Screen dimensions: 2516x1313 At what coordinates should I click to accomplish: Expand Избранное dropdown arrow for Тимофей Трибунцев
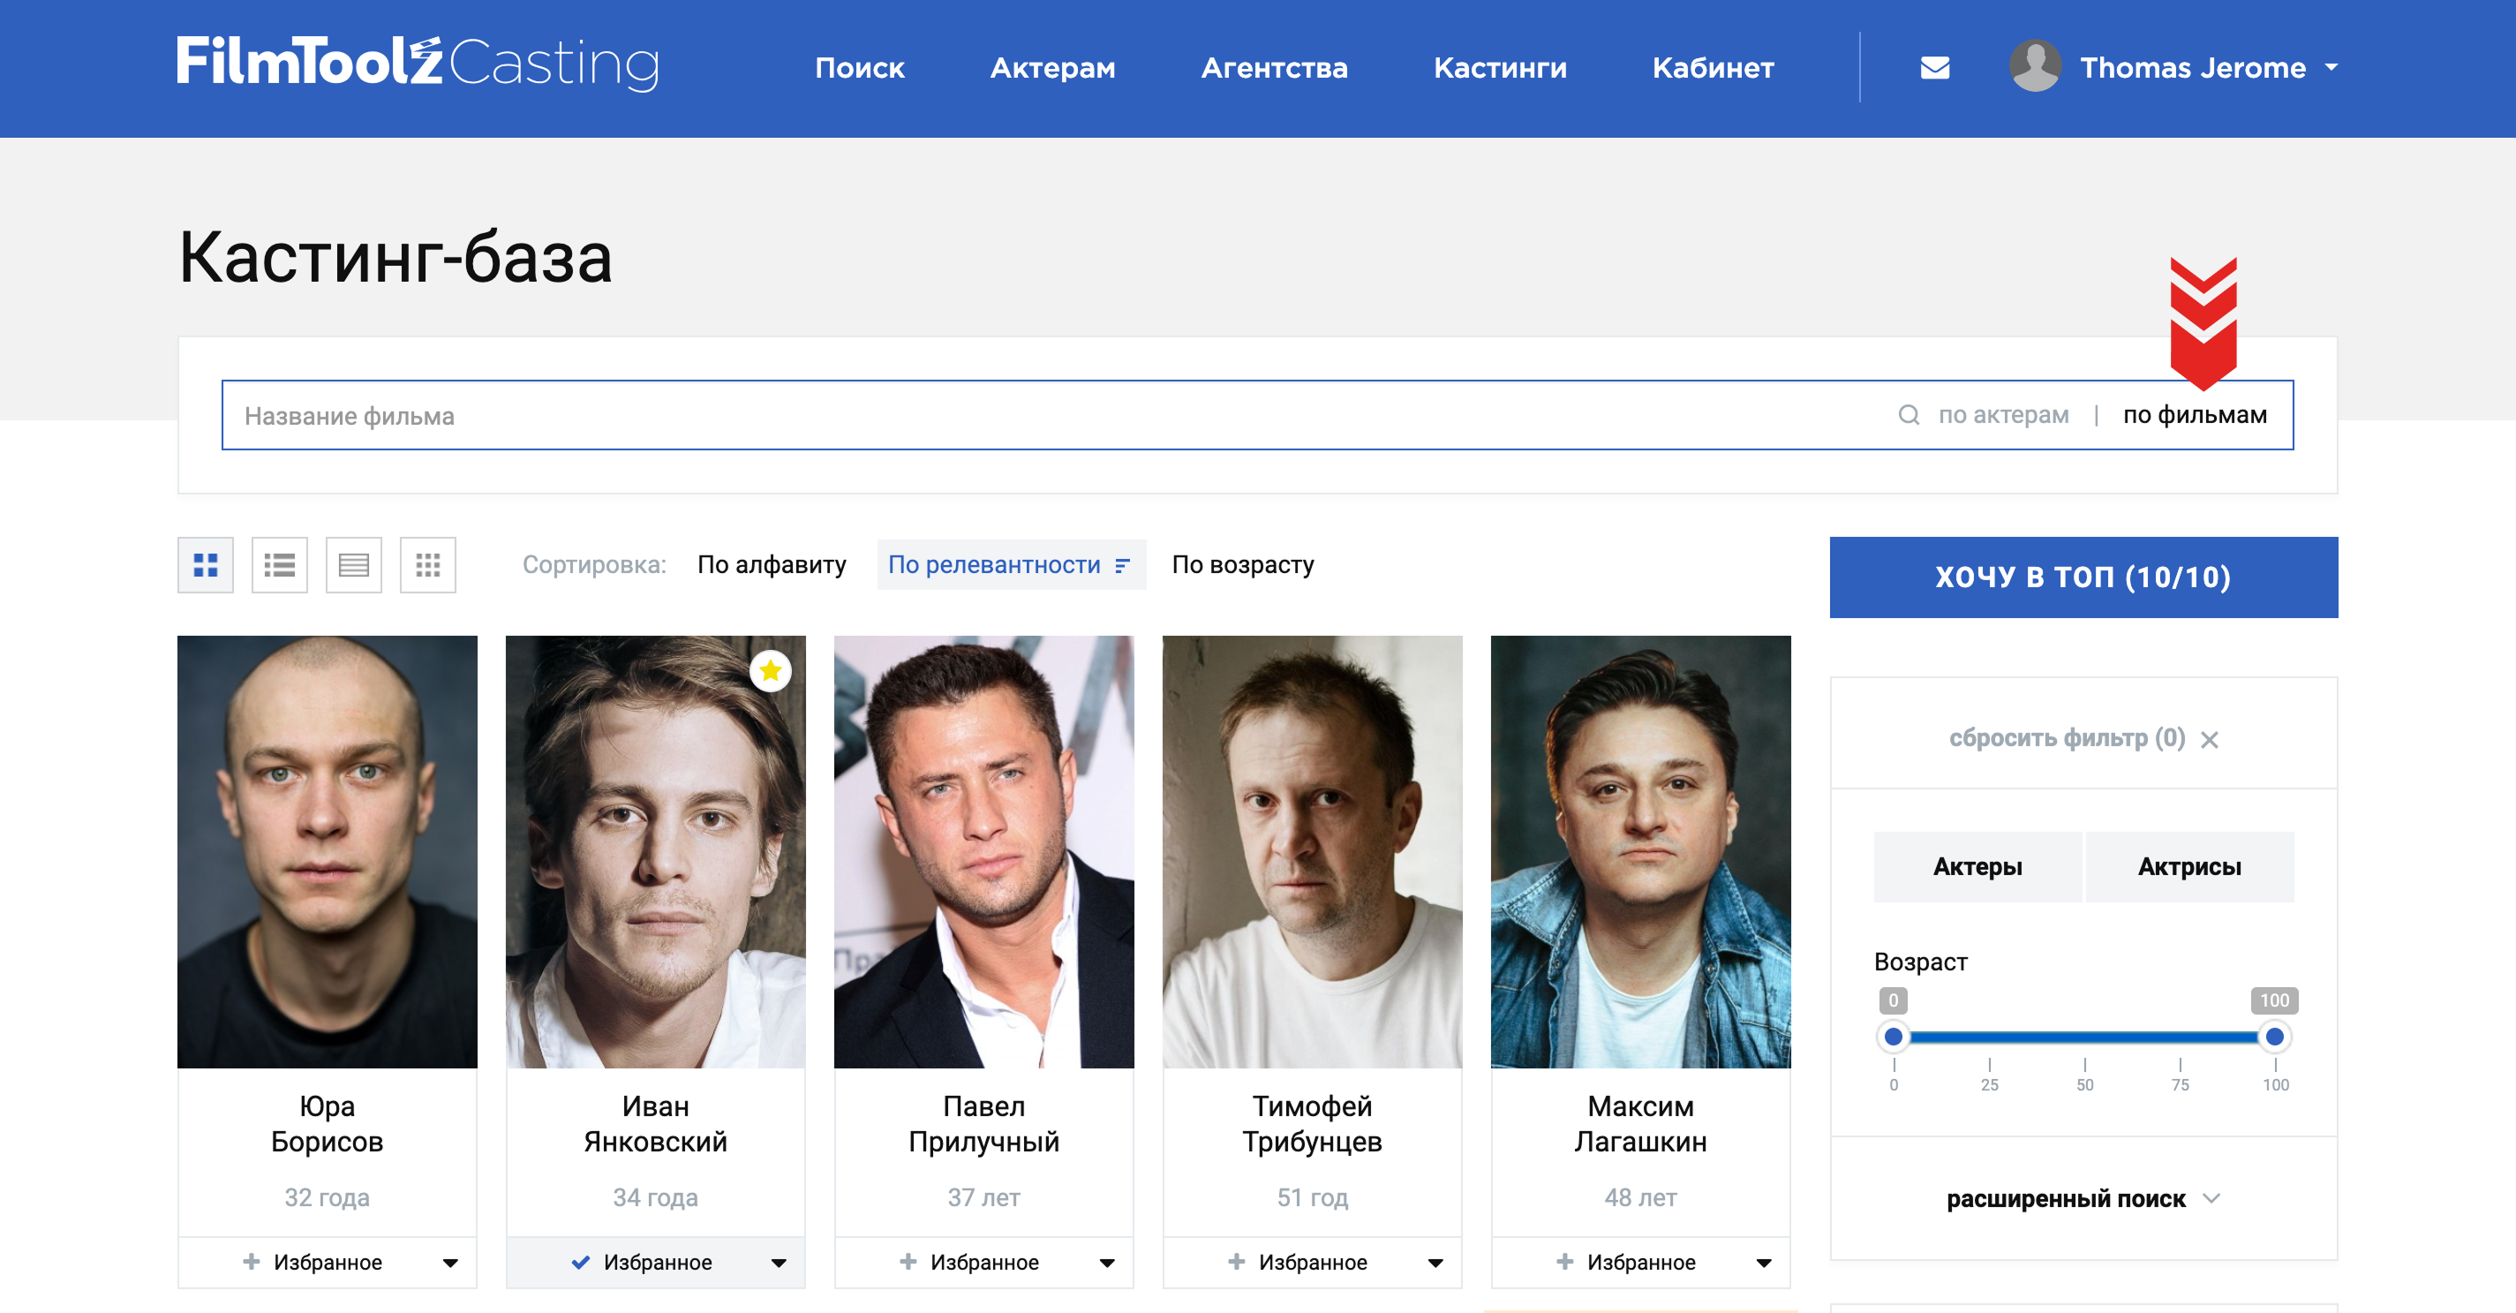1435,1264
